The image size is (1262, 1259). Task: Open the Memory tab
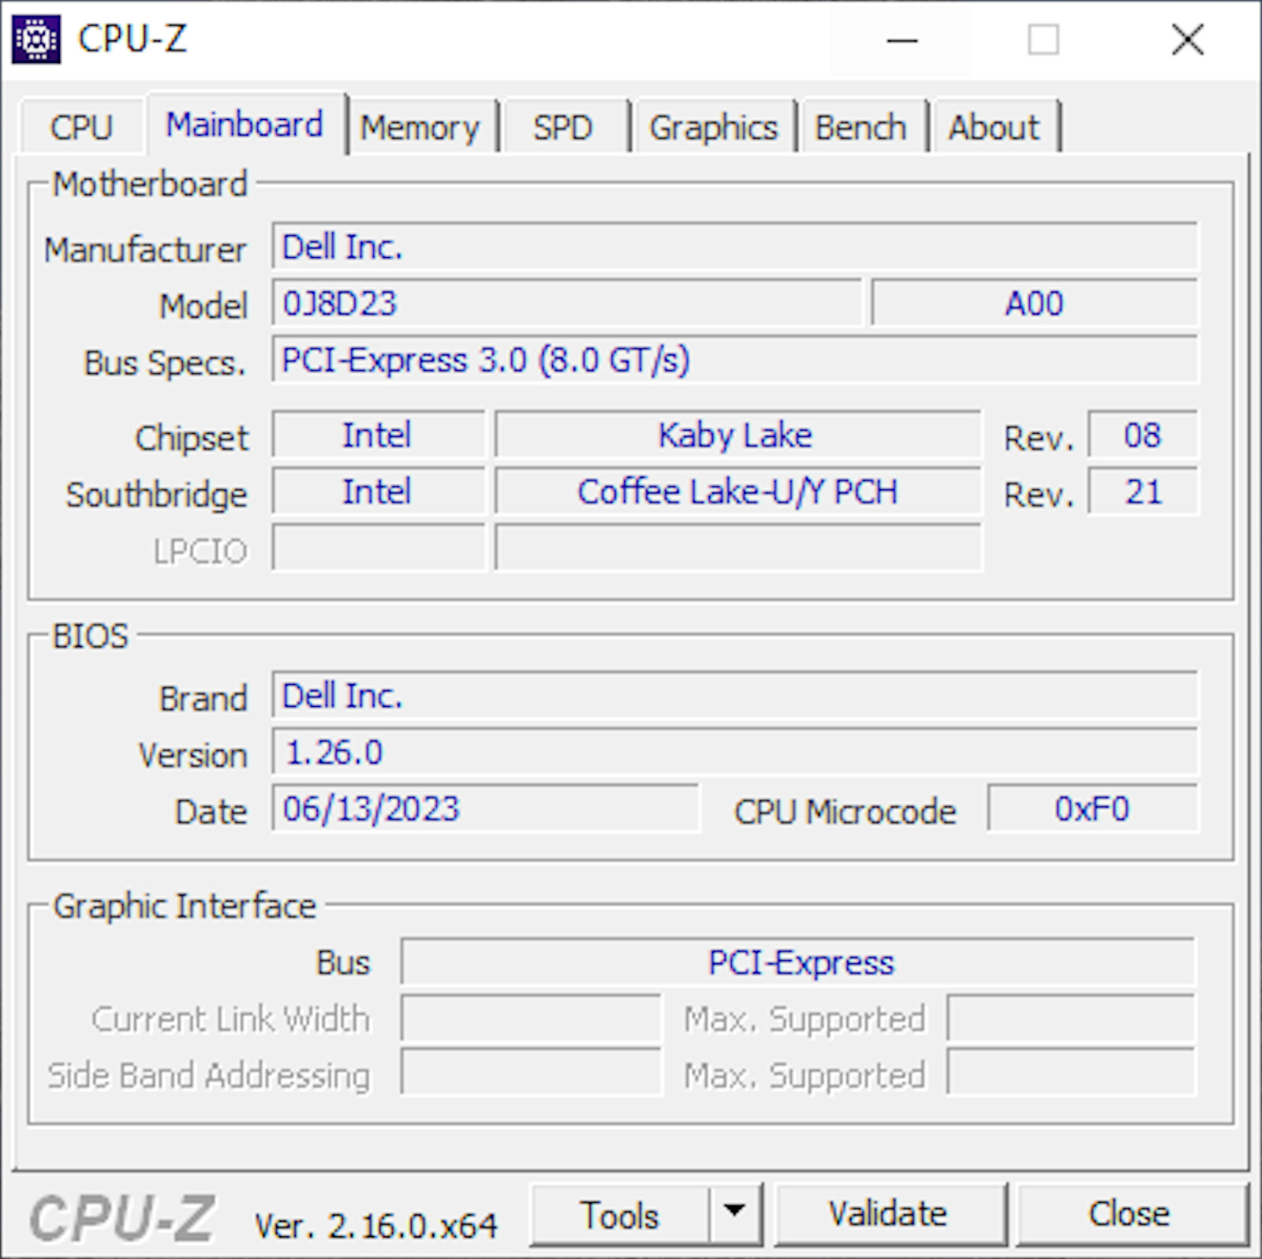point(420,127)
